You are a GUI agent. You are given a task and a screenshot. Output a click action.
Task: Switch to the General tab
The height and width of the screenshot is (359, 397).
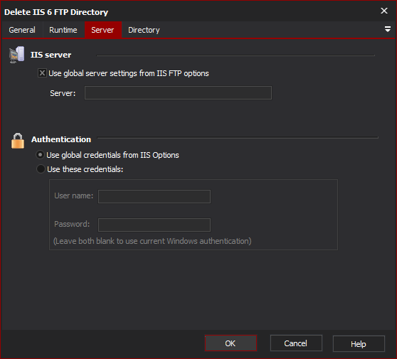[22, 30]
